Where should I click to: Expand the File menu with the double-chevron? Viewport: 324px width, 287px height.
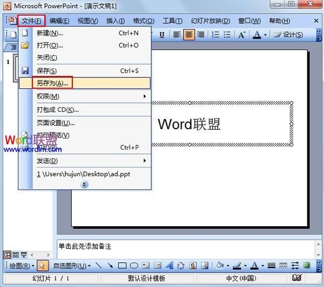[84, 184]
